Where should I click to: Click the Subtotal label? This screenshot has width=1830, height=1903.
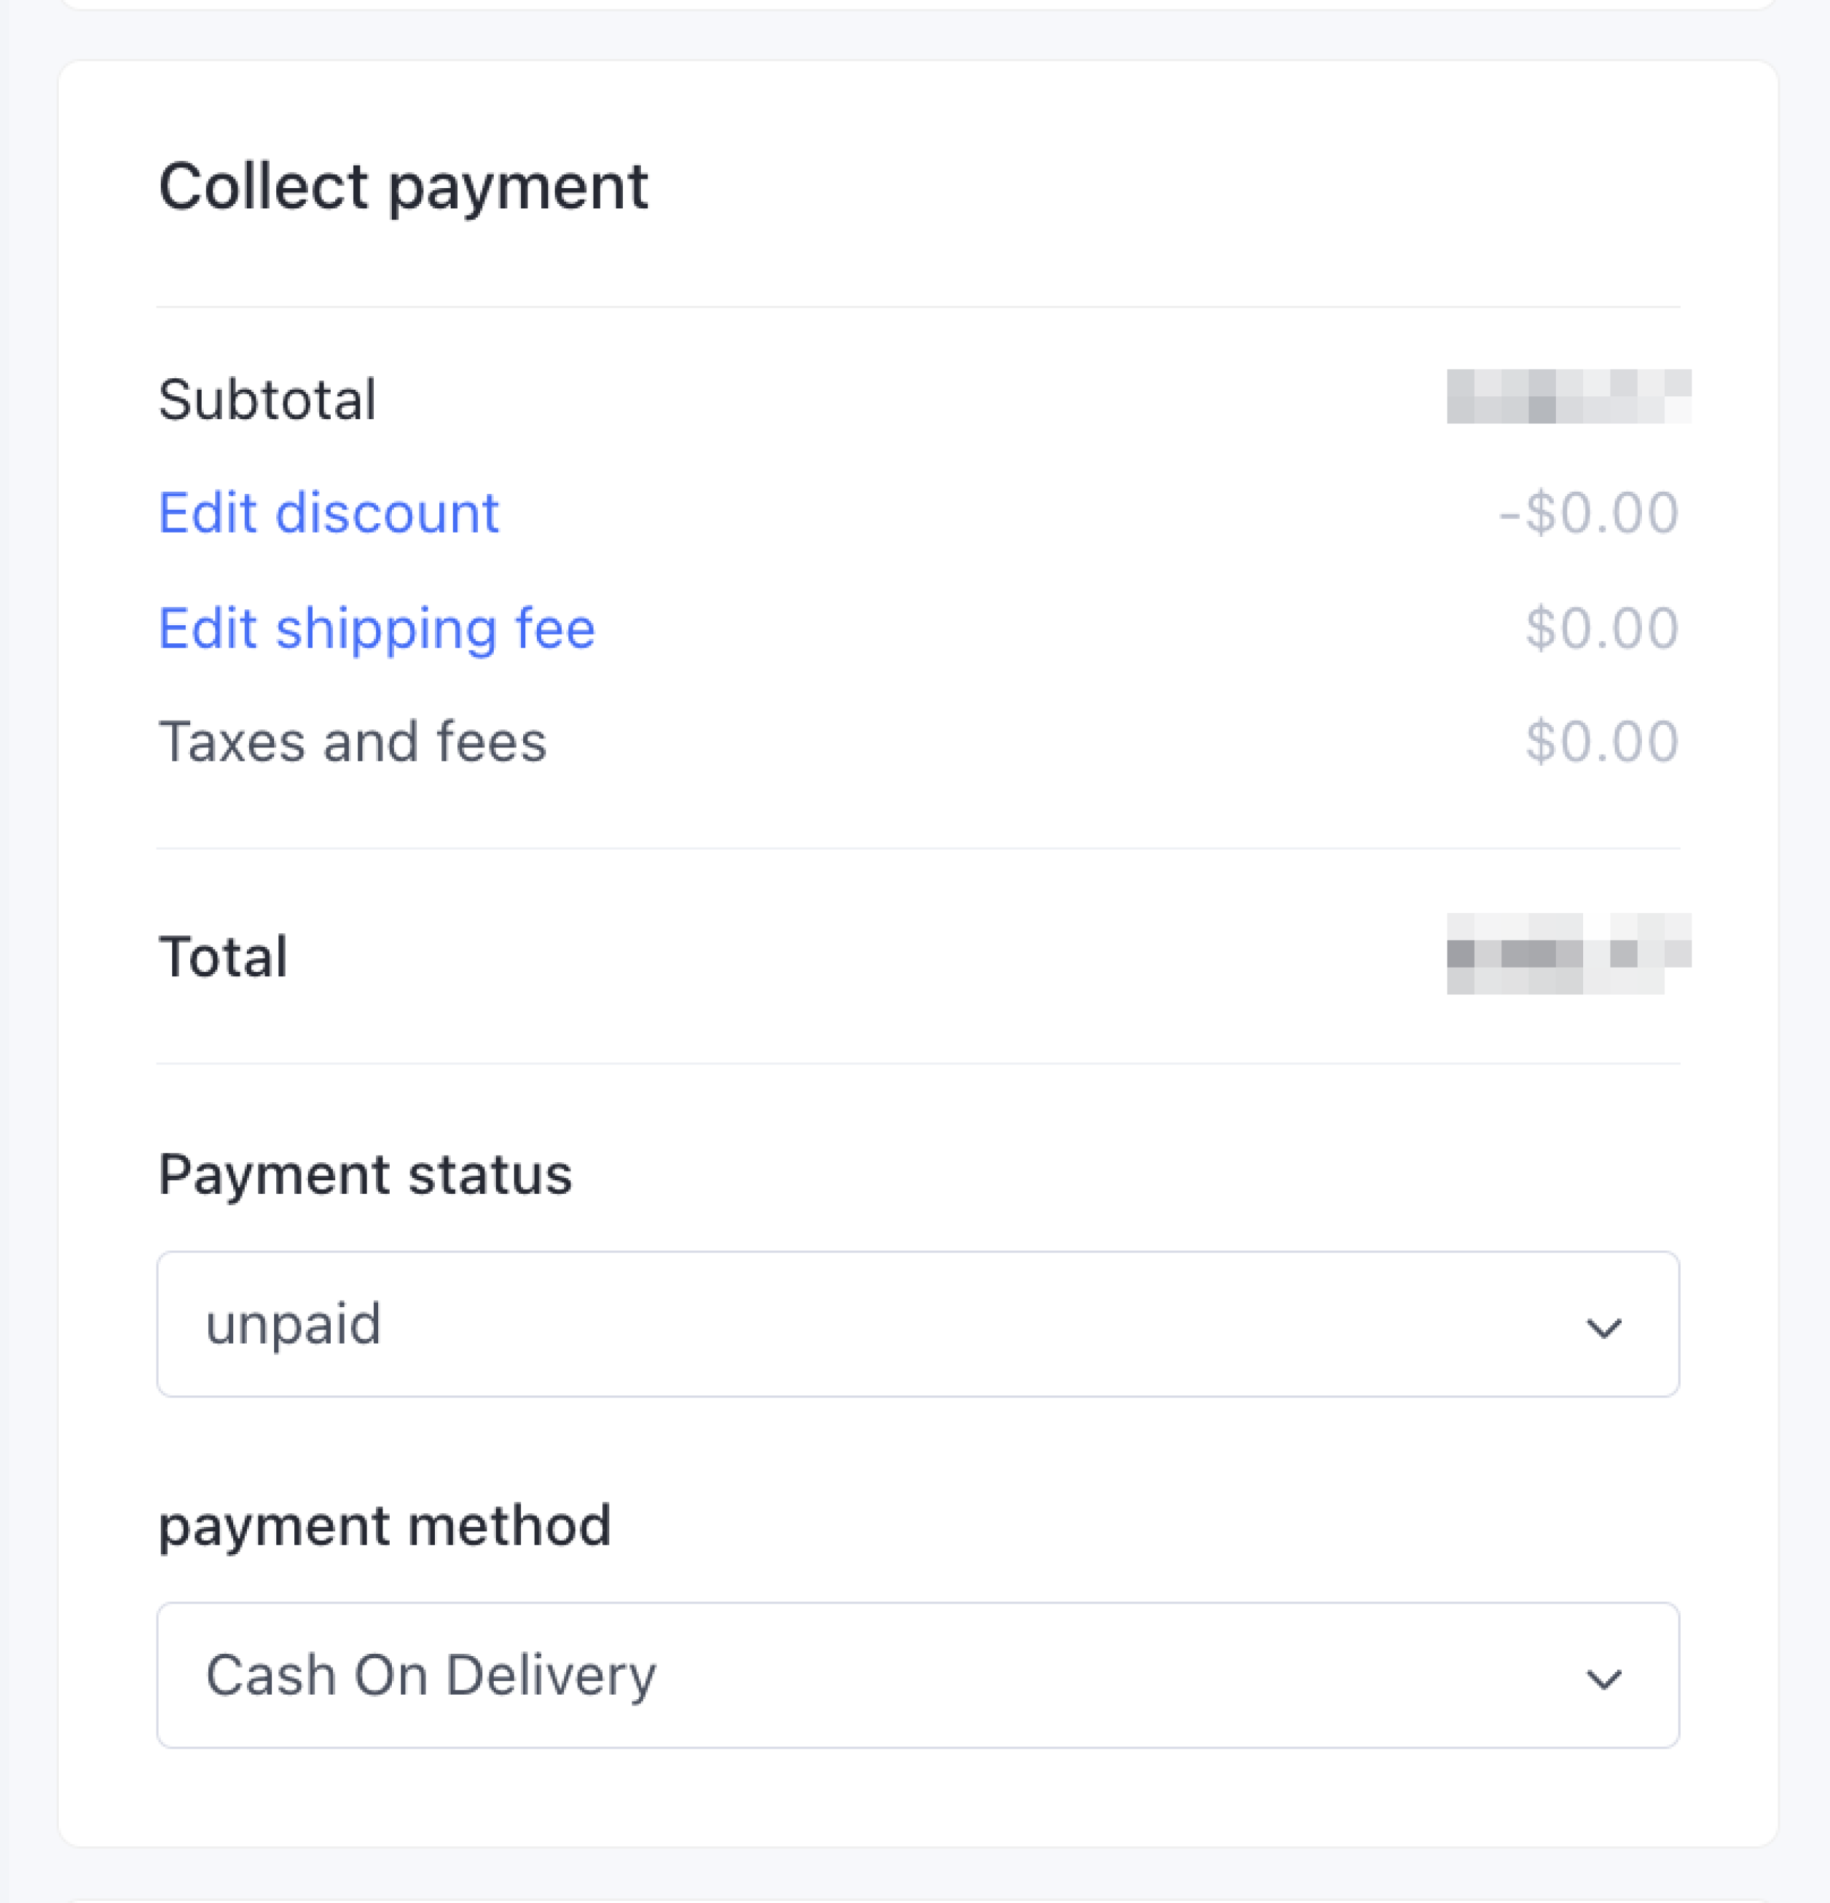point(267,399)
